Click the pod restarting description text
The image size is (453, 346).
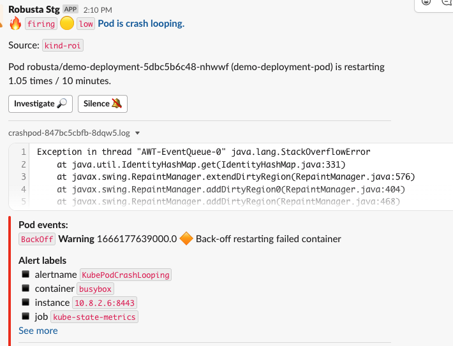(197, 74)
